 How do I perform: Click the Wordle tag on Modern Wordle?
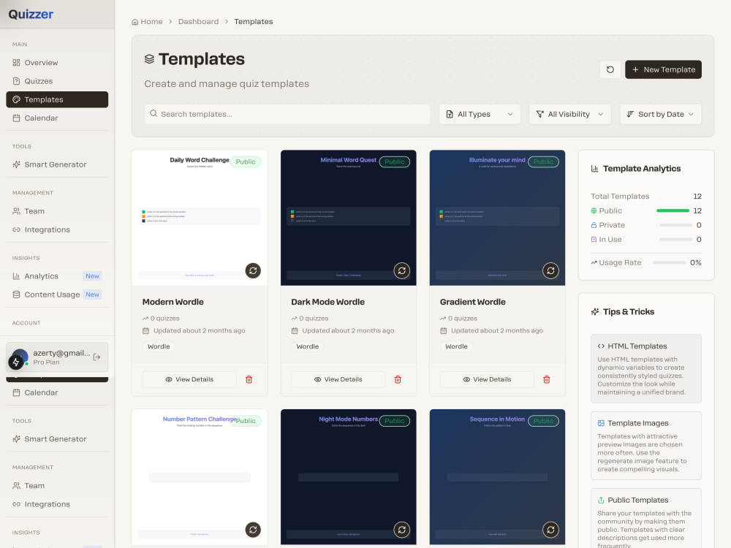(x=159, y=346)
